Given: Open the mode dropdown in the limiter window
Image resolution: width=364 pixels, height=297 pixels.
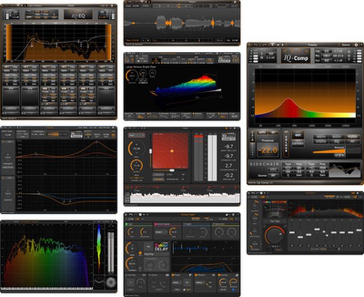Looking at the screenshot, I should (136, 135).
